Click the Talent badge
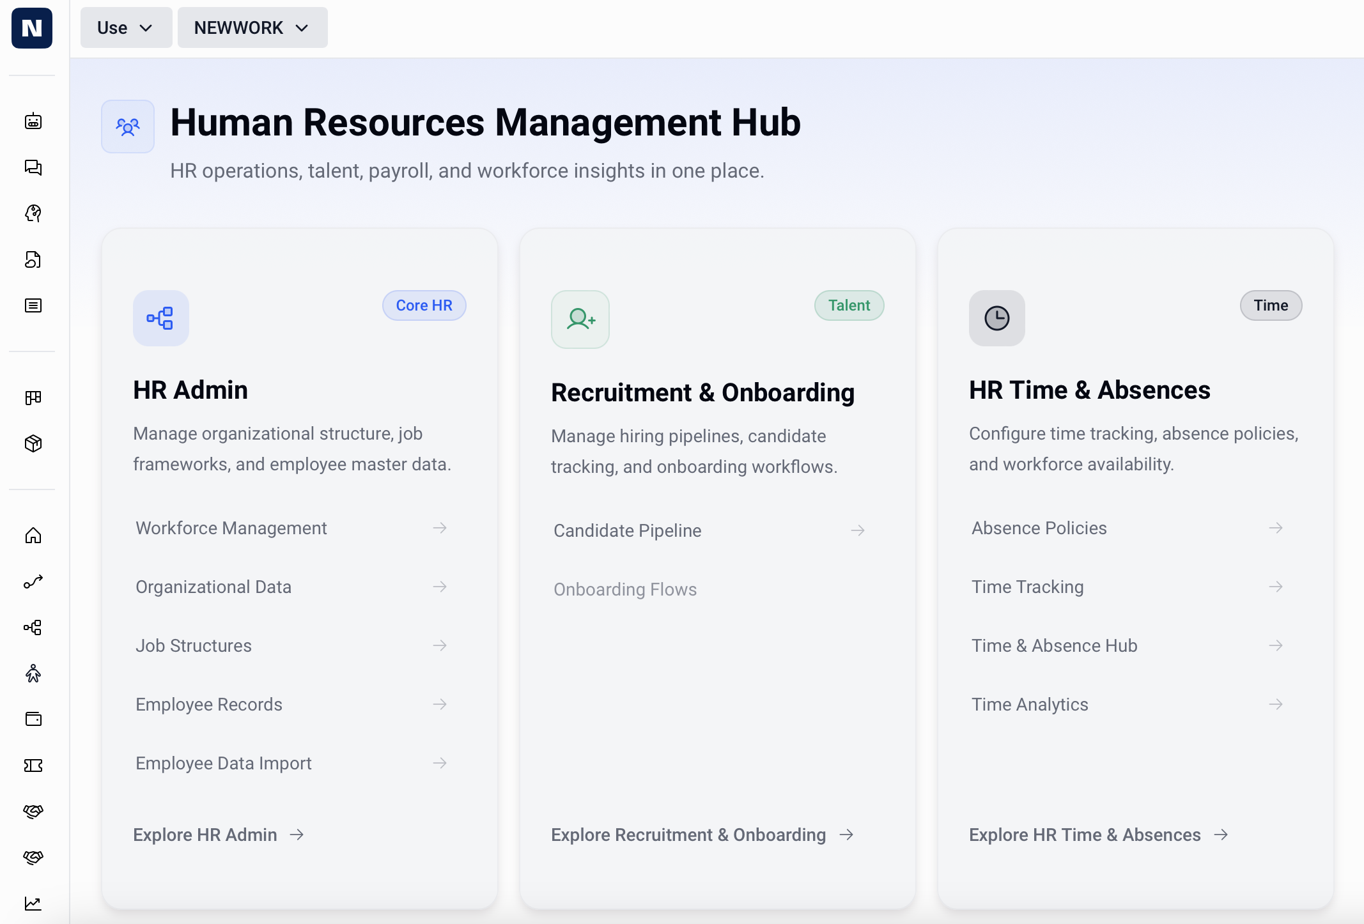Image resolution: width=1364 pixels, height=924 pixels. pos(849,305)
